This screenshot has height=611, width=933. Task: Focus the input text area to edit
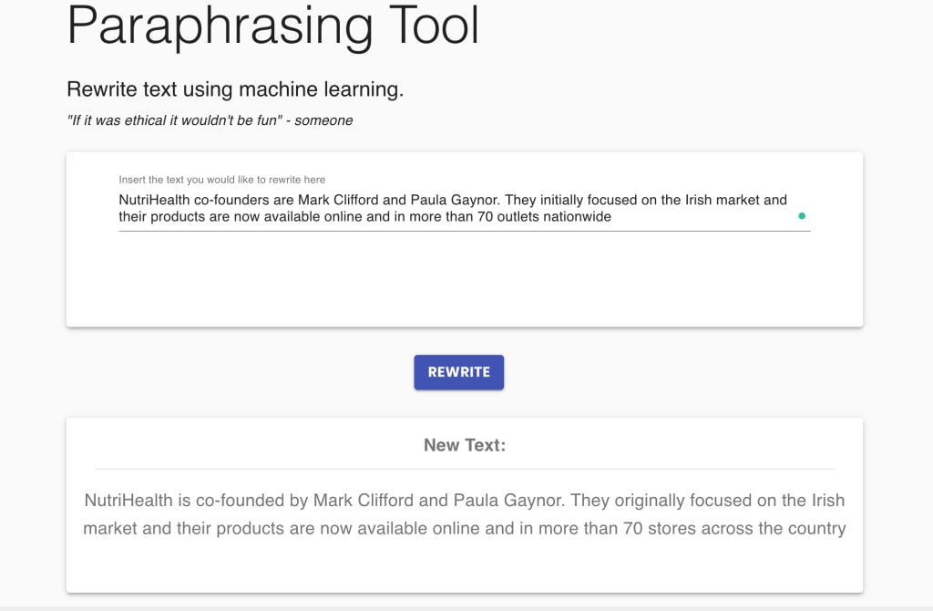[x=456, y=208]
